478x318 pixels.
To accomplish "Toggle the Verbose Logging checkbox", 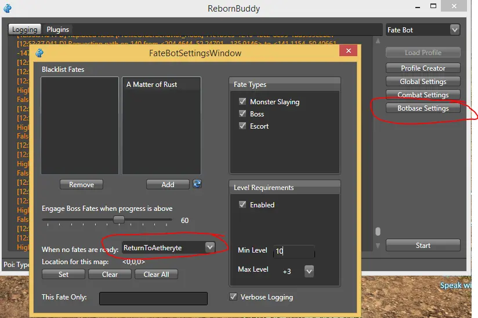I will point(233,297).
